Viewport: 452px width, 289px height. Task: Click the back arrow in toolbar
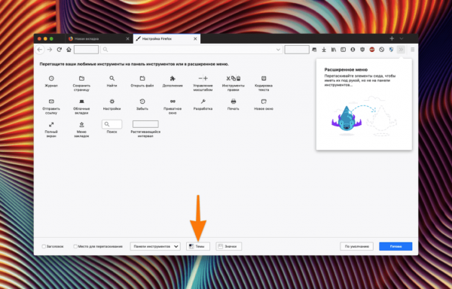[40, 50]
